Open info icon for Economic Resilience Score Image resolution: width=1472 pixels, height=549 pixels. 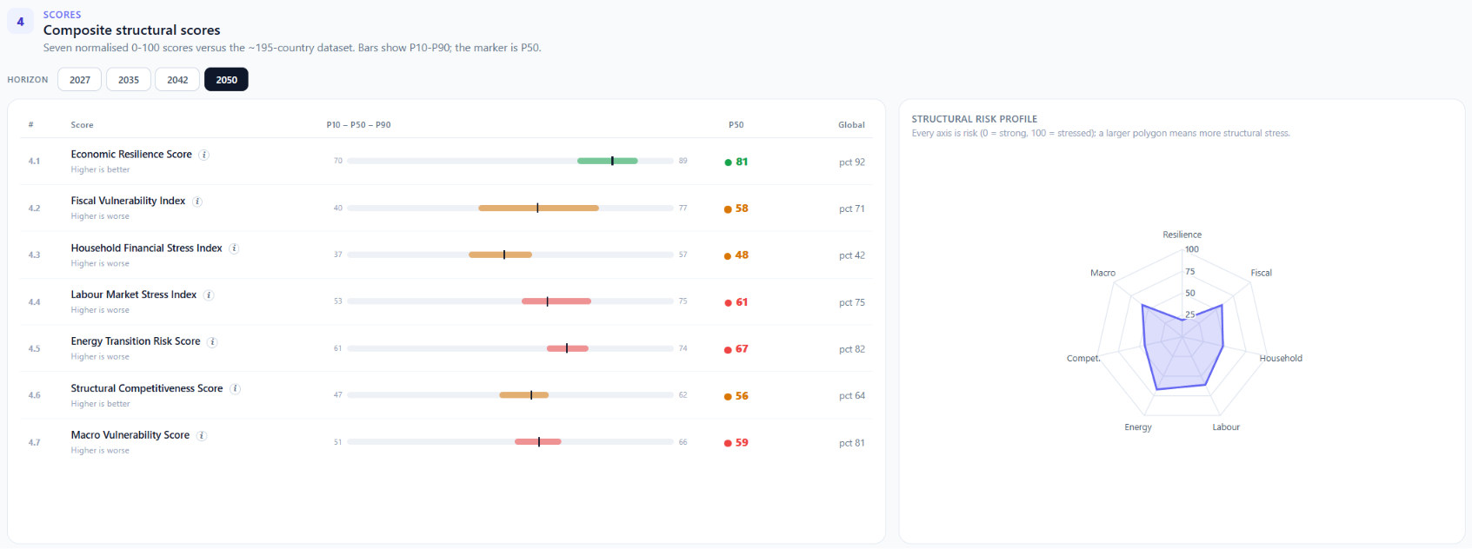point(204,155)
